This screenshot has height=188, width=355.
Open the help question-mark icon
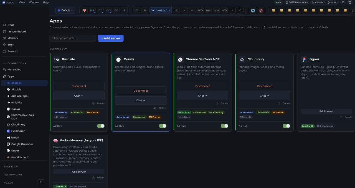(350, 2)
